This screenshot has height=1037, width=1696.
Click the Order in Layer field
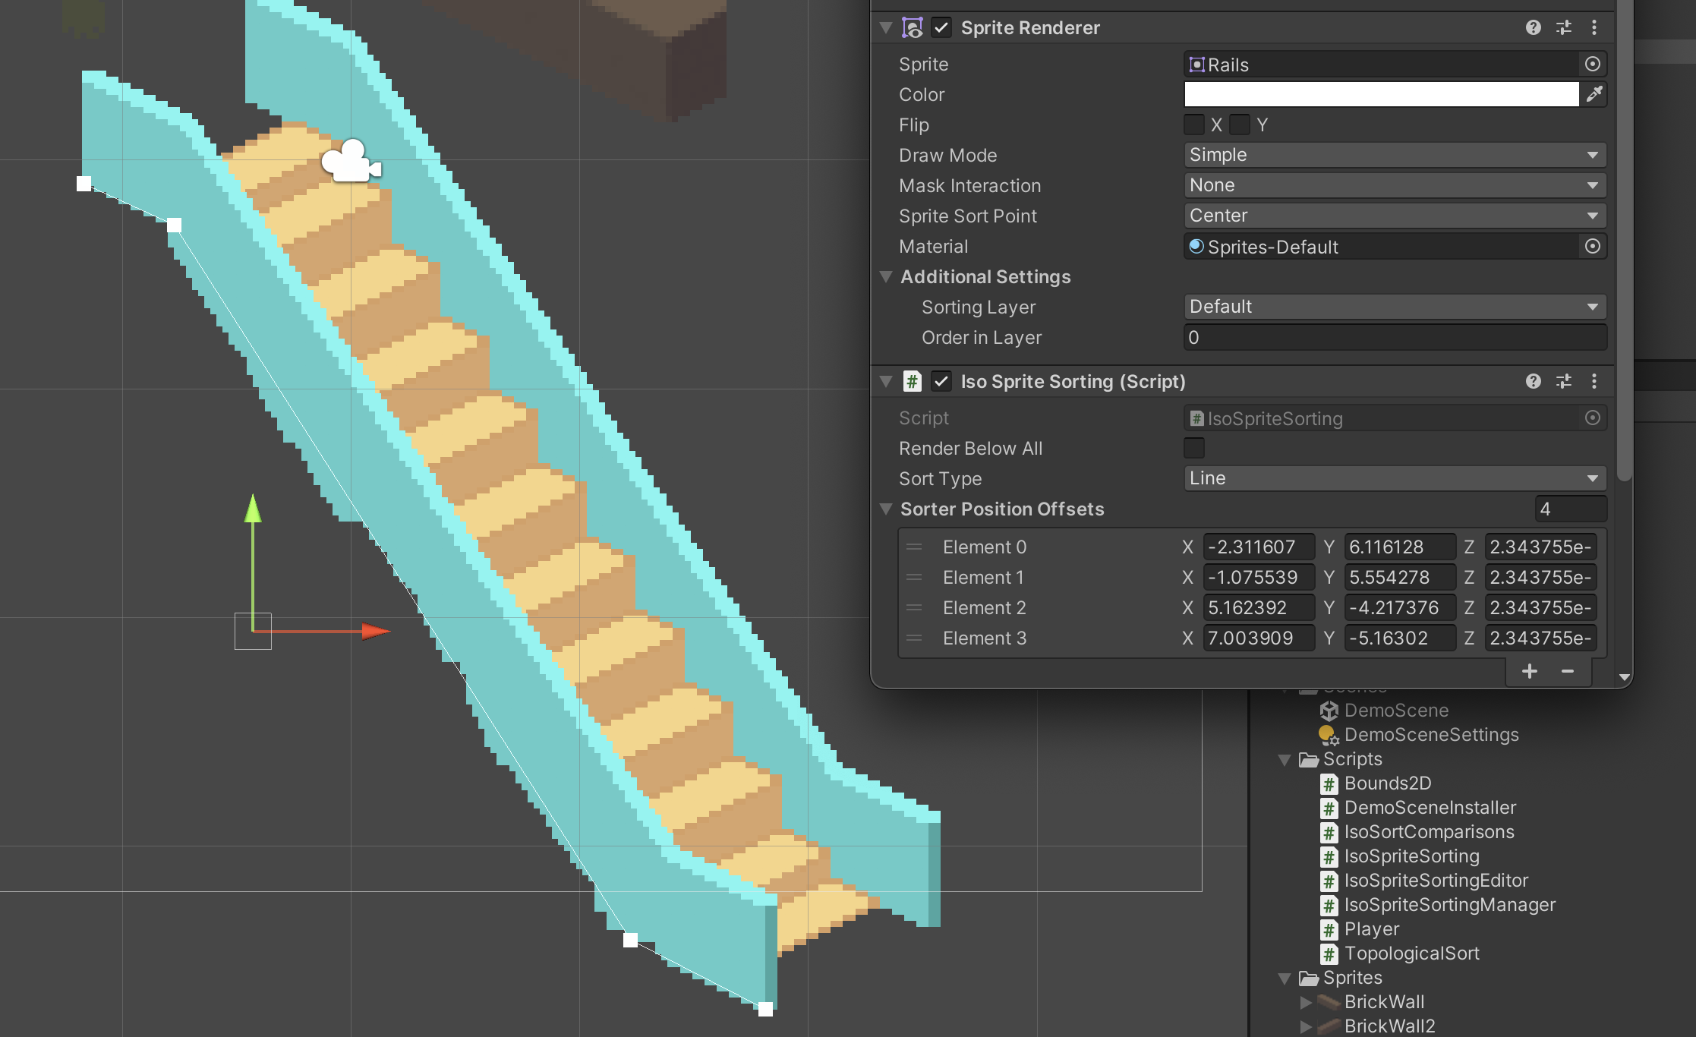(1395, 337)
